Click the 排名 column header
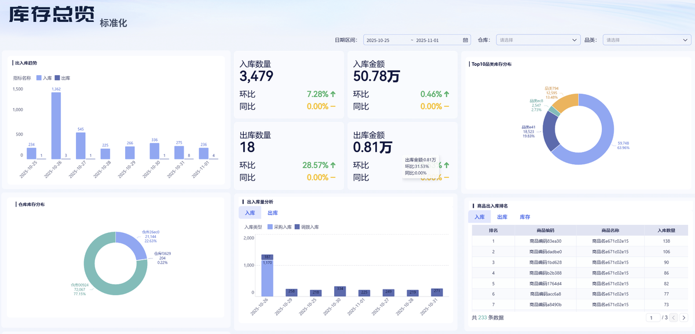695x334 pixels. point(493,230)
